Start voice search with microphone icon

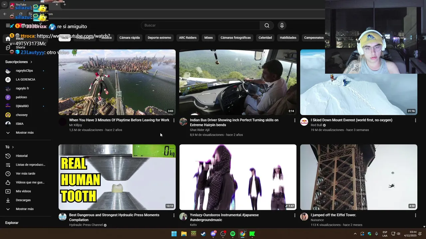click(282, 26)
